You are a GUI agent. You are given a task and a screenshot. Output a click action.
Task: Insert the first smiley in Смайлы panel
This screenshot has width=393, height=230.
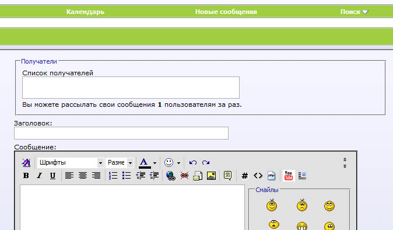[272, 205]
